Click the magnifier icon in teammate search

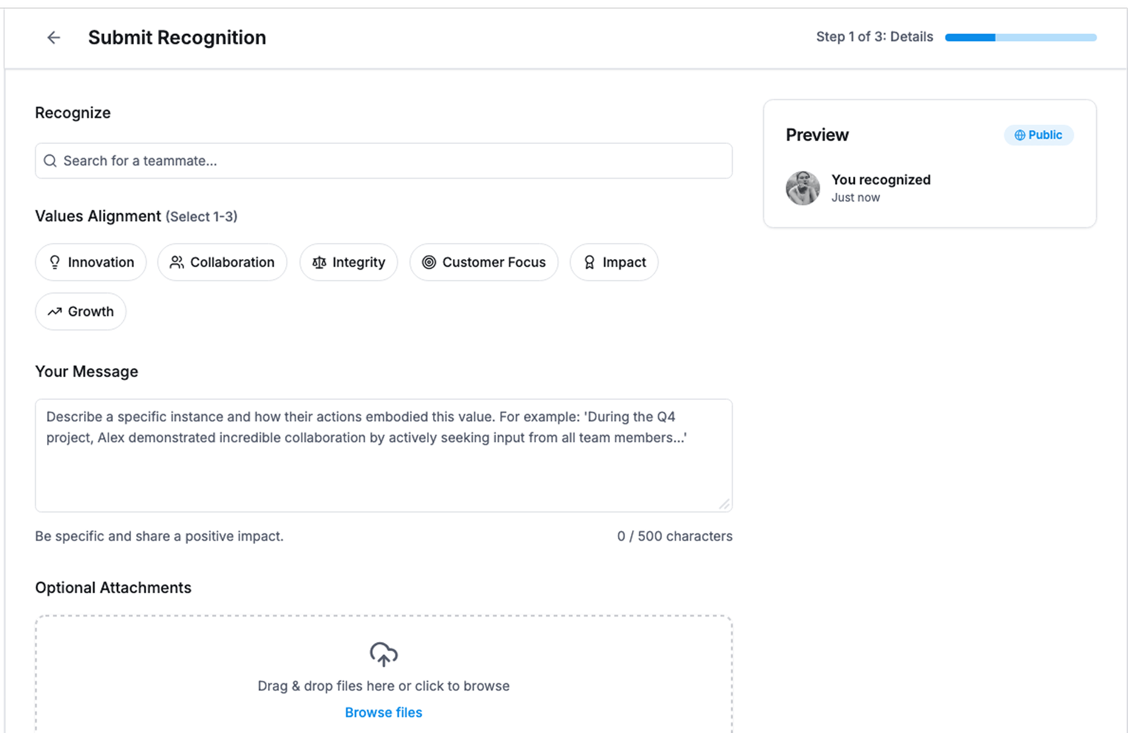[51, 161]
